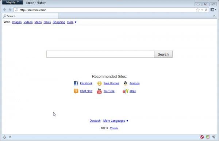Click the Facebook logo icon
The height and width of the screenshot is (141, 219).
click(x=76, y=83)
